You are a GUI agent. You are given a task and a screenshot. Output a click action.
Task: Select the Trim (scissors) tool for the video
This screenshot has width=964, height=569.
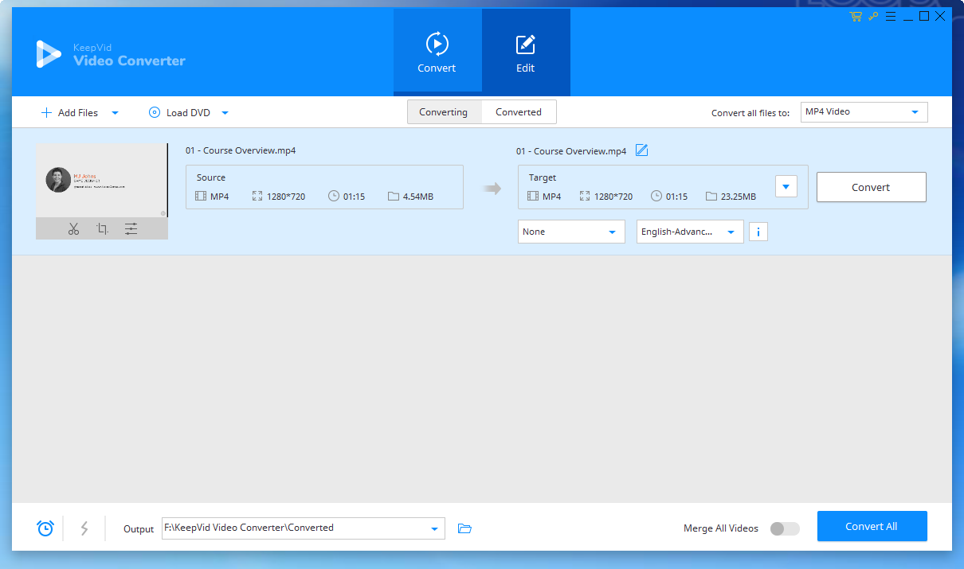[x=73, y=228]
